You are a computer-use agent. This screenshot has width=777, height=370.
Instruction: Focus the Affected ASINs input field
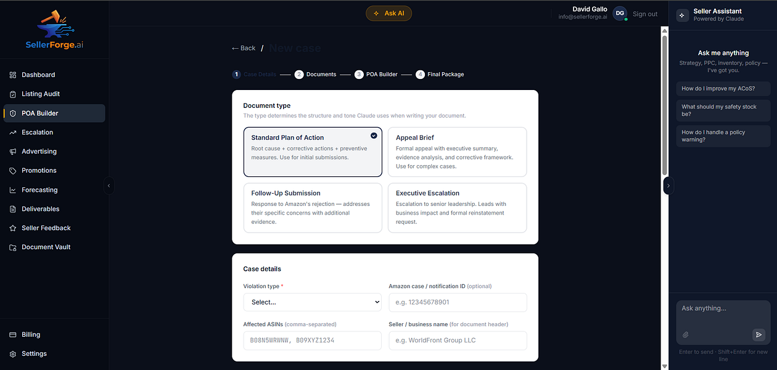[313, 340]
